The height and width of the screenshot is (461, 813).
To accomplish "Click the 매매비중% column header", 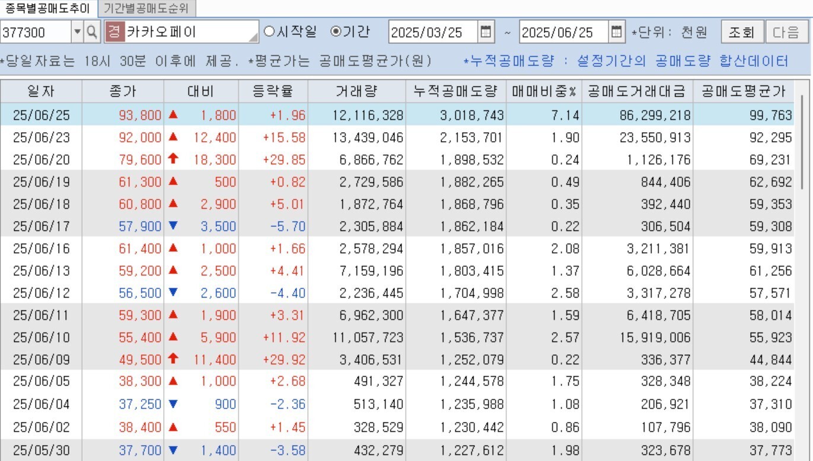I will click(544, 91).
